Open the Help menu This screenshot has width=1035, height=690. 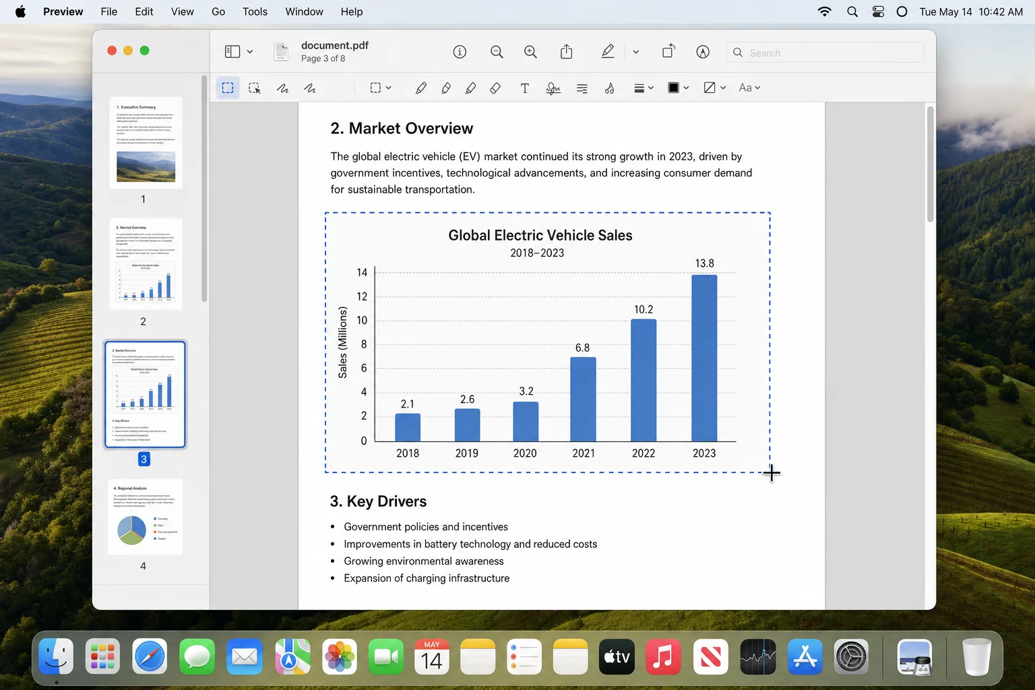(352, 11)
